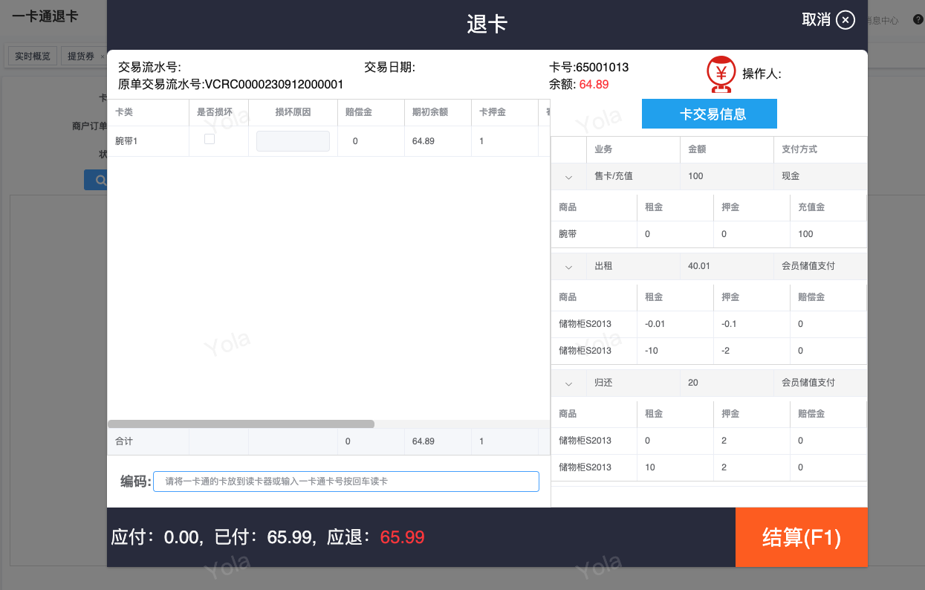Click the blue magnifier search button
The width and height of the screenshot is (925, 590).
pos(96,180)
